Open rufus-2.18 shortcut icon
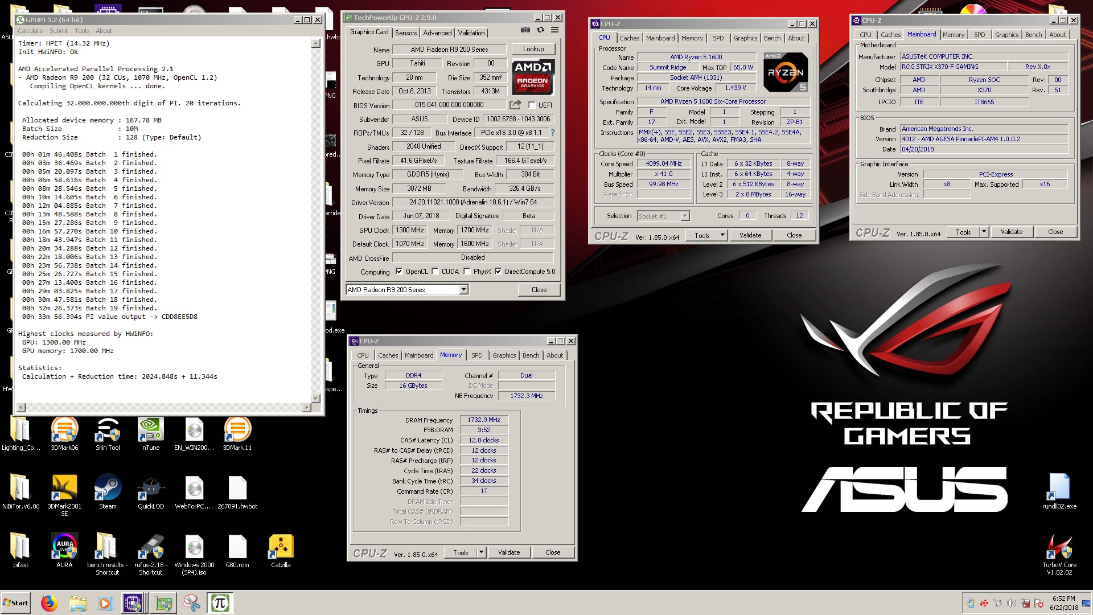The image size is (1093, 615). pyautogui.click(x=151, y=555)
